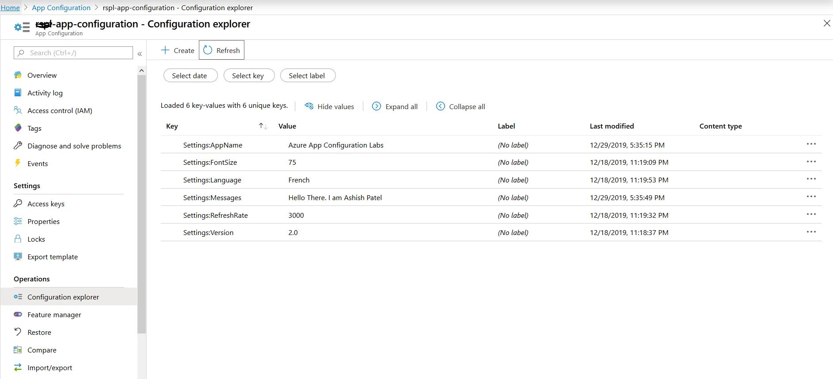833x379 pixels.
Task: Open Activity log menu item
Action: (x=45, y=93)
